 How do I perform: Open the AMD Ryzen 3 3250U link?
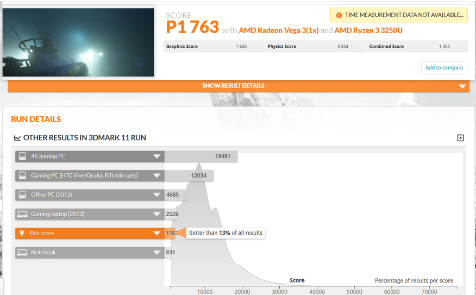[x=368, y=30]
